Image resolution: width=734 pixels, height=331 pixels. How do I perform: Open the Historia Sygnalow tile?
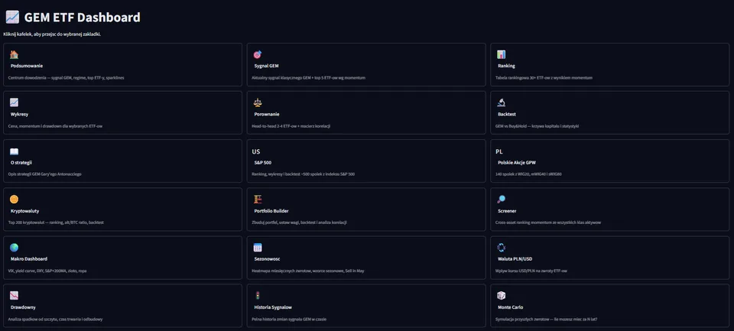point(366,306)
